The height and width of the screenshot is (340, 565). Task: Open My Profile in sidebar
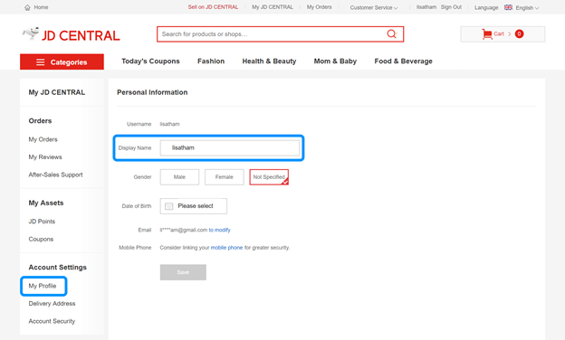43,286
